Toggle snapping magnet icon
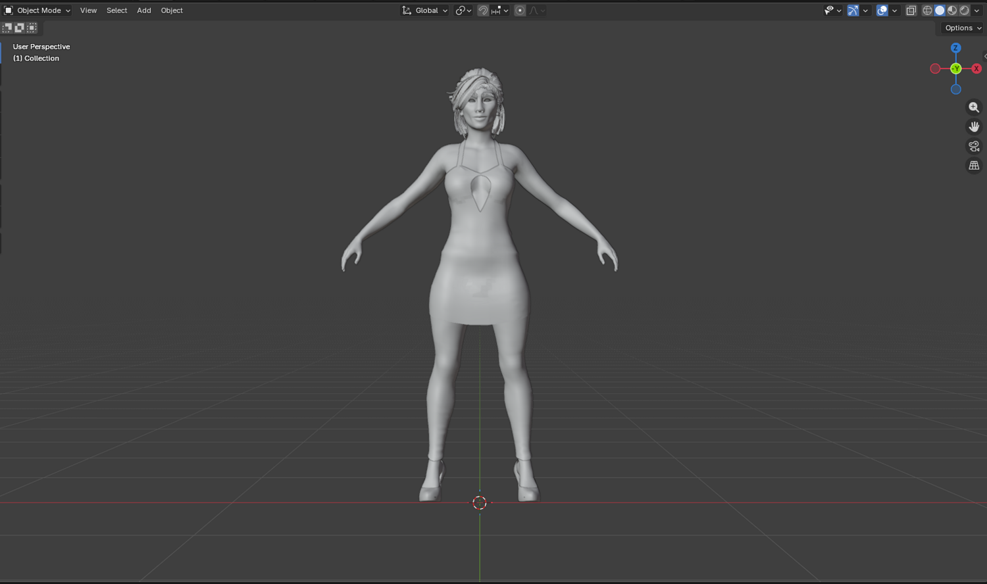 tap(483, 11)
